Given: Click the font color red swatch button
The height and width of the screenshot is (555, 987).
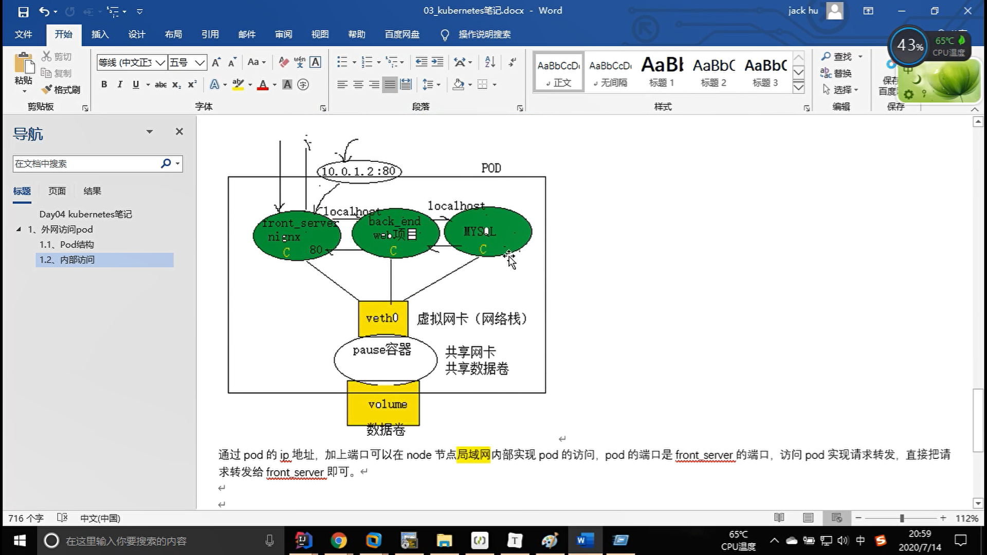Looking at the screenshot, I should coord(262,85).
